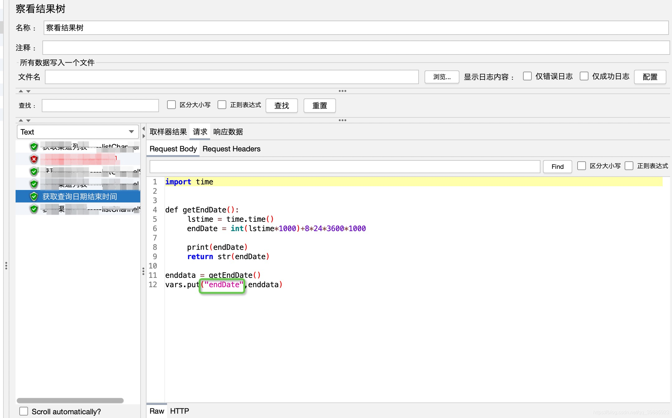The width and height of the screenshot is (672, 418).
Task: Click the down-arrow icon on the search panel divider
Action: (x=28, y=120)
